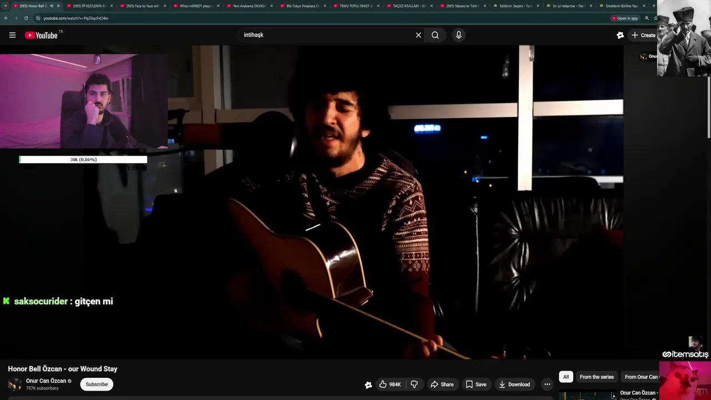This screenshot has width=711, height=400.
Task: Click the Create button
Action: point(644,35)
